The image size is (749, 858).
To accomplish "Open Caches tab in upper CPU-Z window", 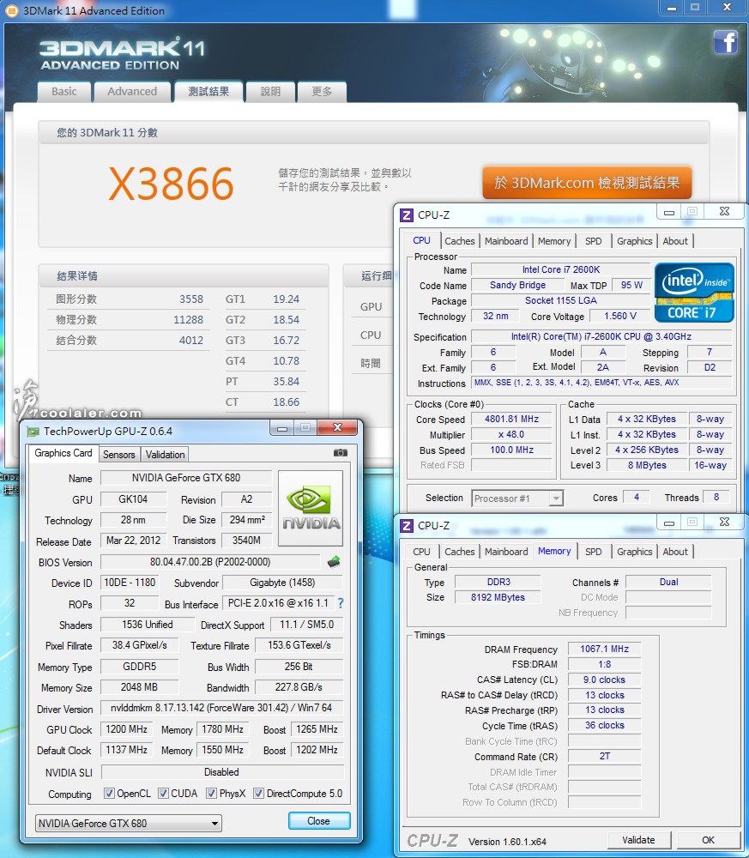I will click(x=460, y=241).
